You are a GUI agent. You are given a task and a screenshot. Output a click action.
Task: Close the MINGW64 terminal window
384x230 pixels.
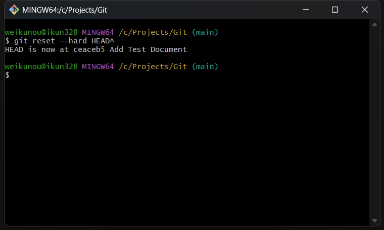pyautogui.click(x=365, y=10)
